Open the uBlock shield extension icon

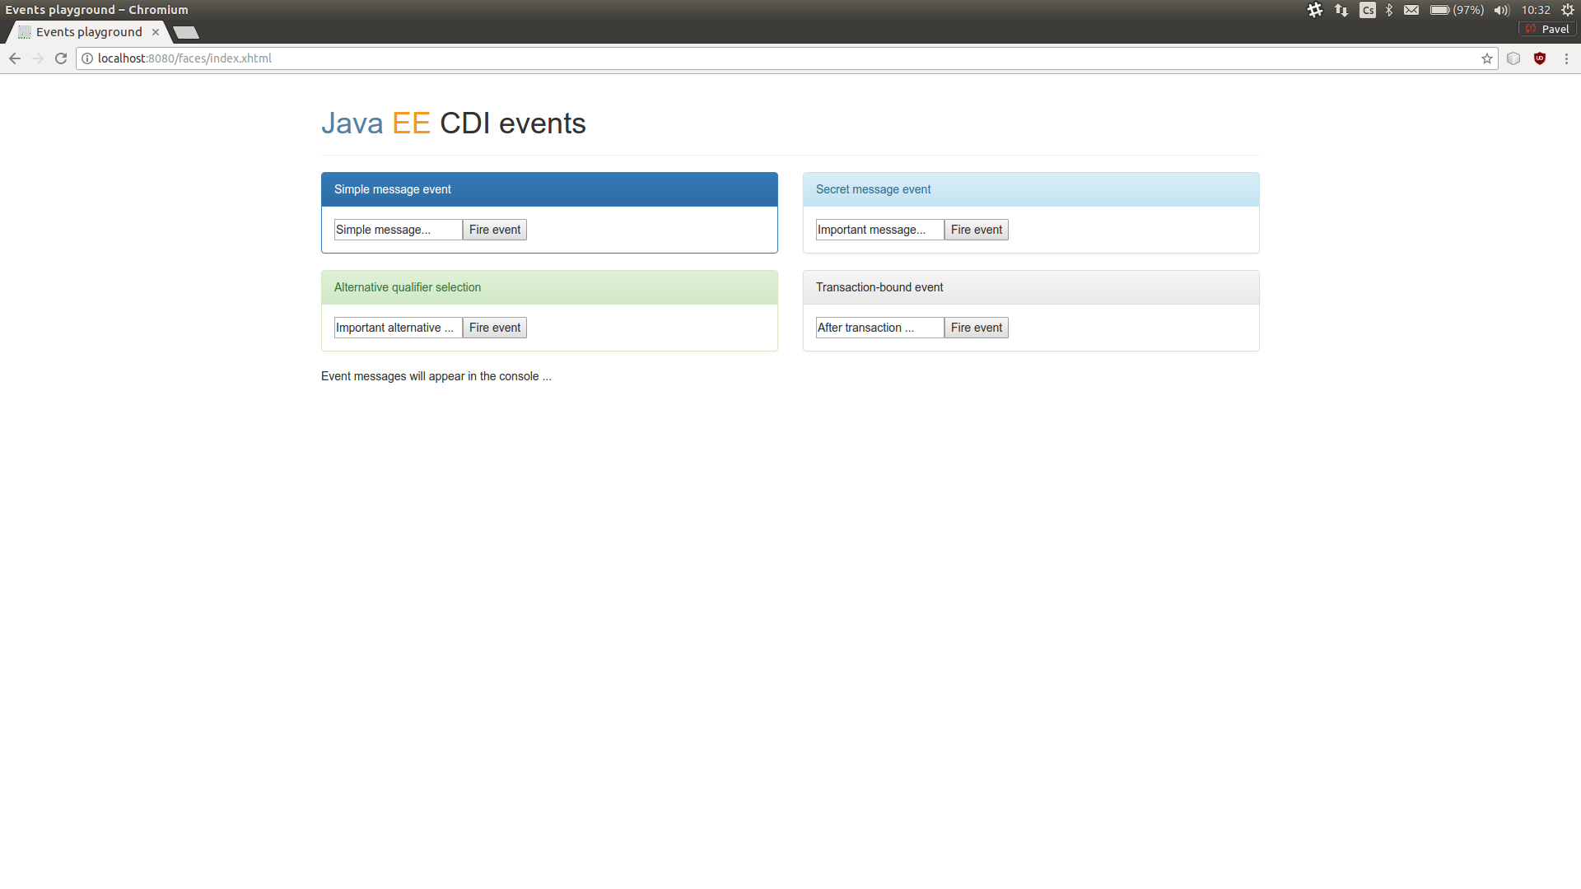click(x=1540, y=58)
